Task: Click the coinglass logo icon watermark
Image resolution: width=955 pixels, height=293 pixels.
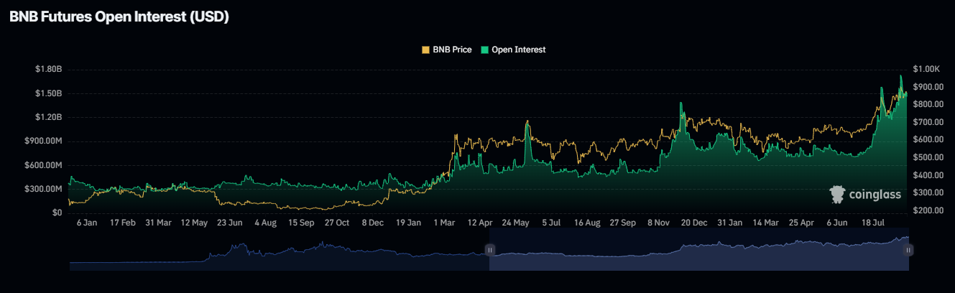Action: tap(836, 194)
